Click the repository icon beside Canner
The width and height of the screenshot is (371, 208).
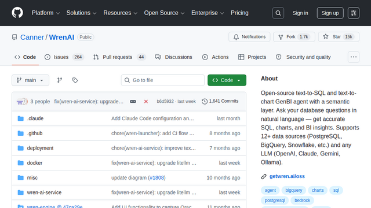pos(14,37)
